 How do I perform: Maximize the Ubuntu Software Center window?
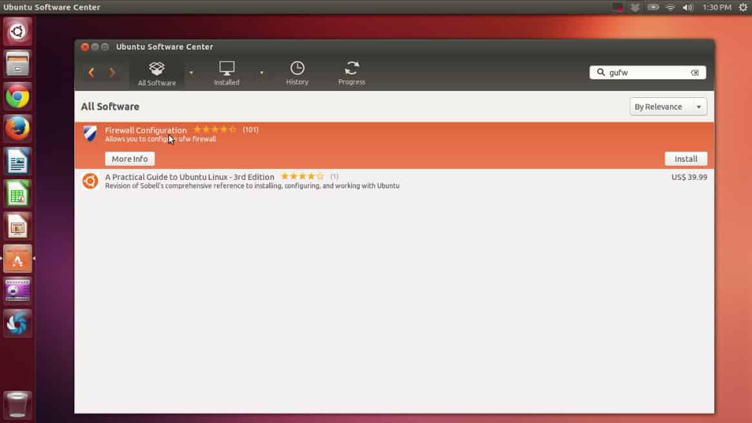(105, 46)
